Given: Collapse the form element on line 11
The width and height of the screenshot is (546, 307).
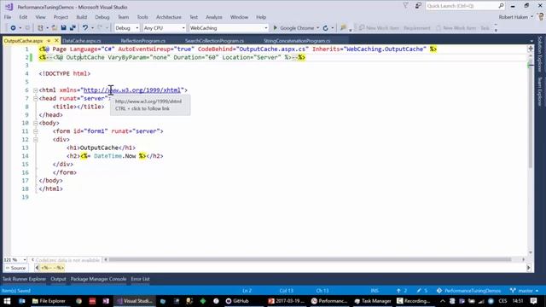Looking at the screenshot, I should click(35, 131).
